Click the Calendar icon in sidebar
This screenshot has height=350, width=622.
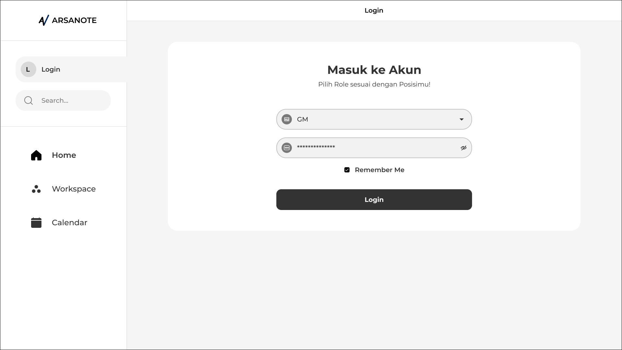click(x=36, y=223)
